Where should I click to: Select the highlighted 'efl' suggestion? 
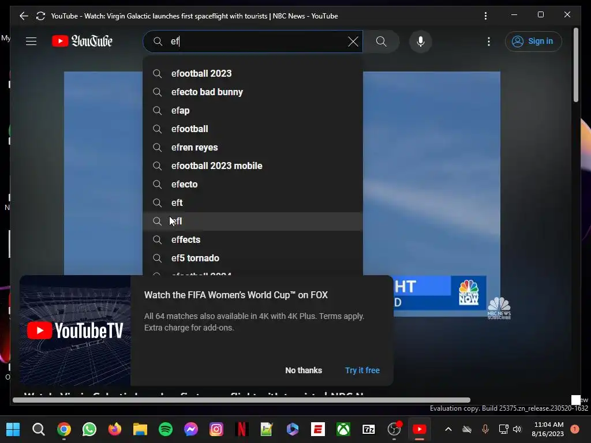253,221
